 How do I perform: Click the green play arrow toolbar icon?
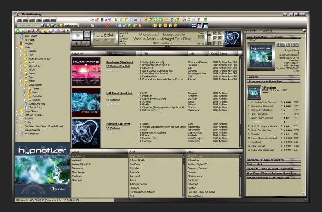[116, 19]
